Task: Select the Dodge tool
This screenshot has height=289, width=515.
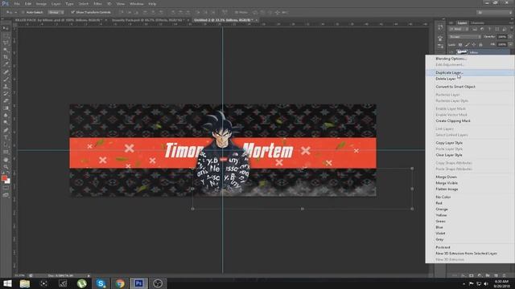Action: click(6, 123)
